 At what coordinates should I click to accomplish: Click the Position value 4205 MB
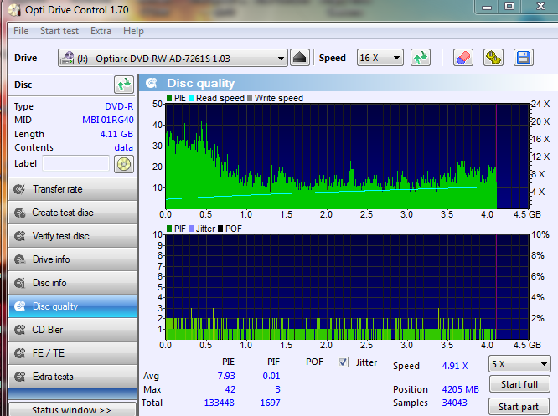click(461, 389)
